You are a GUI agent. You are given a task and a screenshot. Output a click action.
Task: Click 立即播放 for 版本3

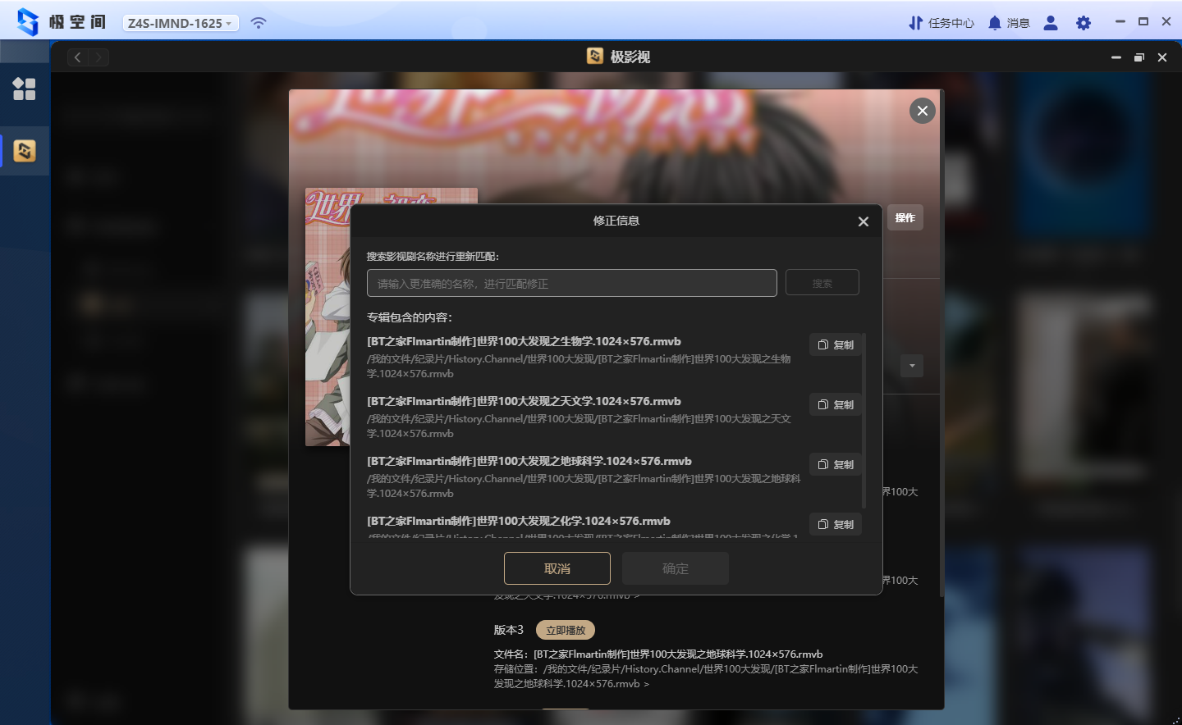pos(566,630)
